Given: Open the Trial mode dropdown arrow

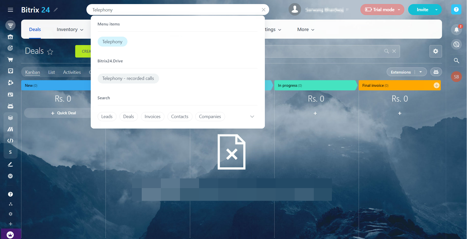Looking at the screenshot, I should pos(399,10).
